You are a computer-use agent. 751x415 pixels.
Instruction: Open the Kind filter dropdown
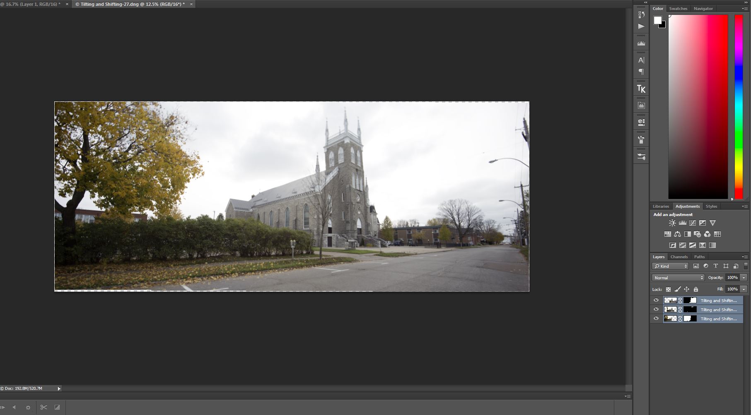670,266
